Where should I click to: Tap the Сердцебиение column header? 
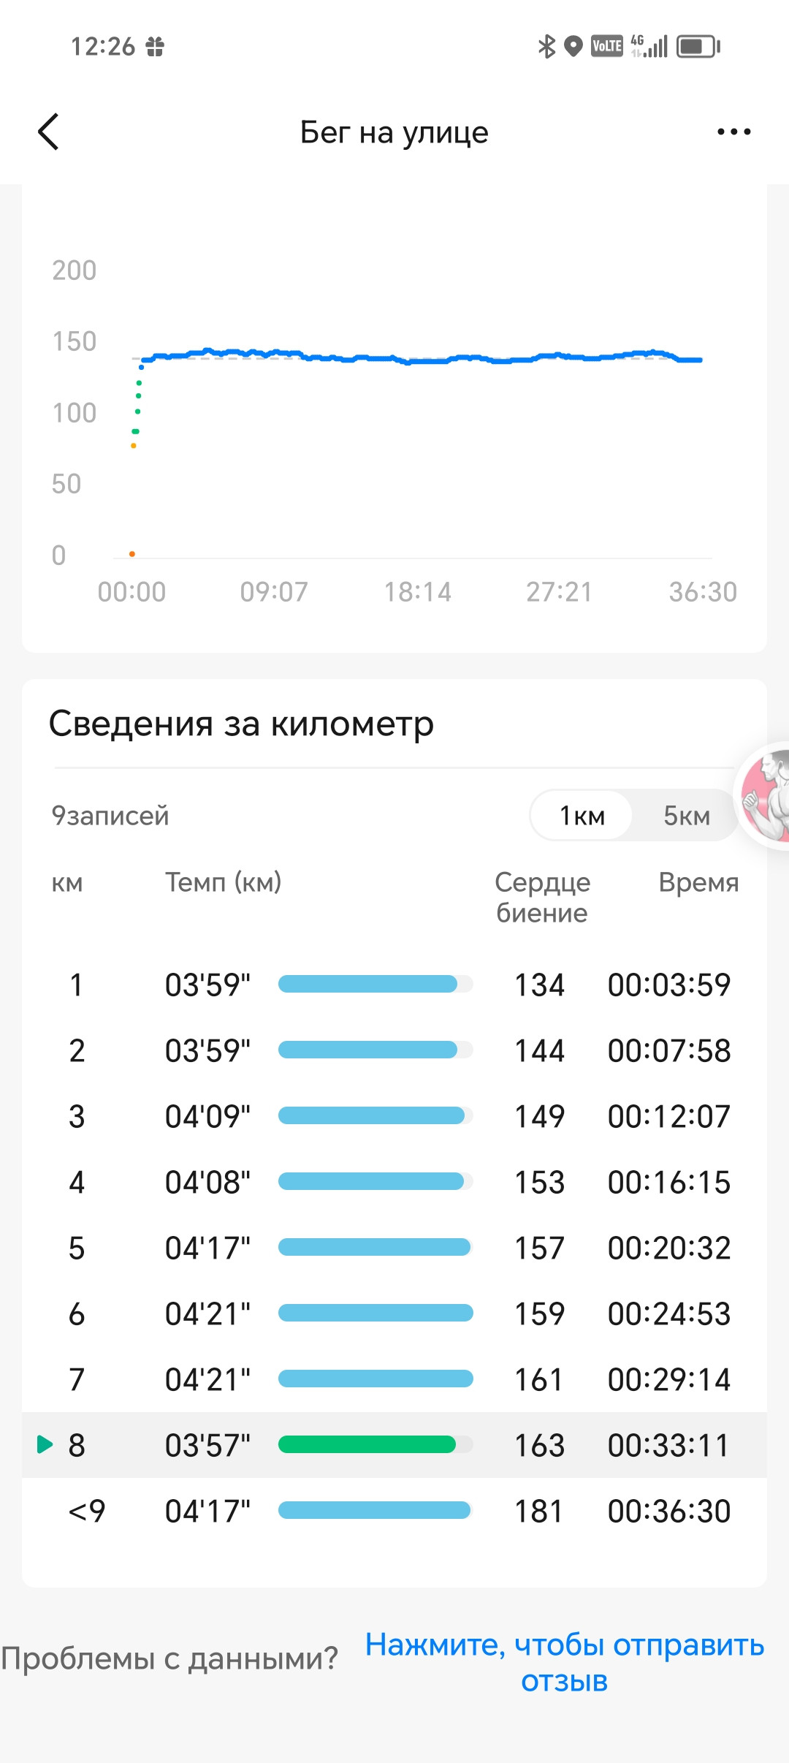point(542,897)
